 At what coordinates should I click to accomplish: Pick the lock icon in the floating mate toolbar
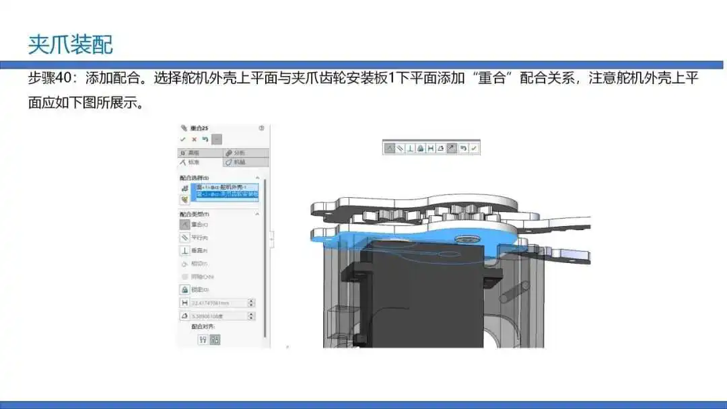pos(421,148)
